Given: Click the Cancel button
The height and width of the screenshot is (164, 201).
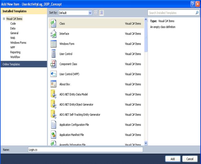Looking at the screenshot, I should coord(190,159).
